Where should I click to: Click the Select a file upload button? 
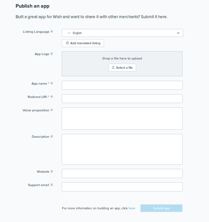pos(122,68)
